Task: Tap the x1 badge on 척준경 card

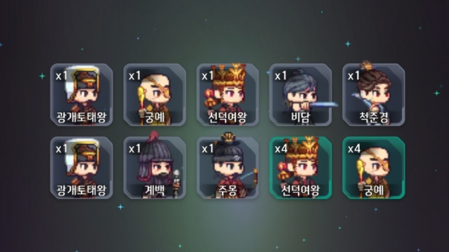Action: 353,76
